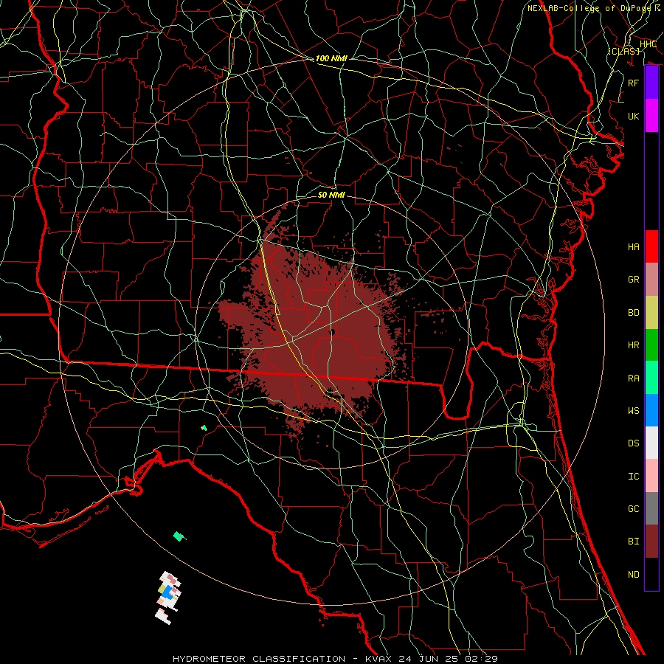Click the ND legend label

point(634,575)
